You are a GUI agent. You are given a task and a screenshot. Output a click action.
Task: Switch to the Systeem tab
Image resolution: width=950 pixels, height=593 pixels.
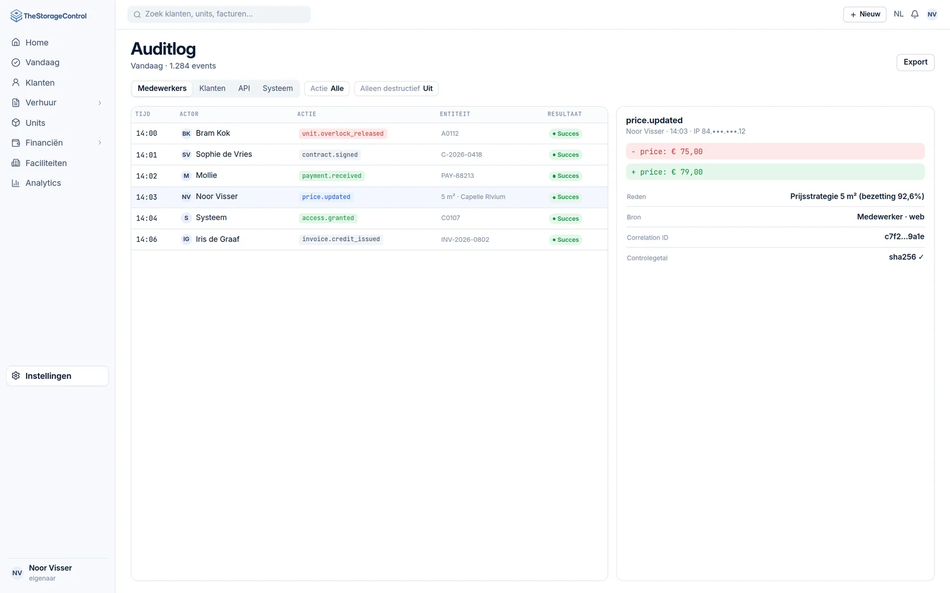coord(278,88)
